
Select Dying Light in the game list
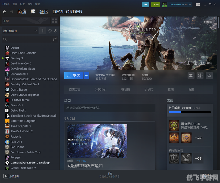[18, 110]
